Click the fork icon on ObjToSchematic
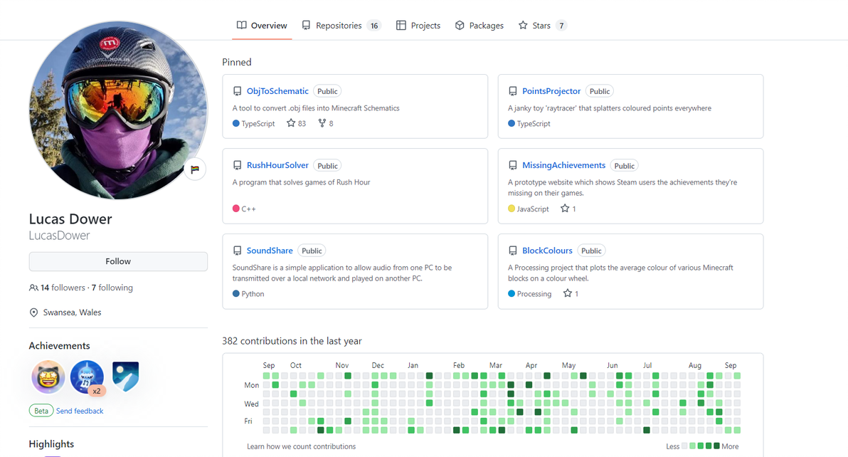 [322, 123]
